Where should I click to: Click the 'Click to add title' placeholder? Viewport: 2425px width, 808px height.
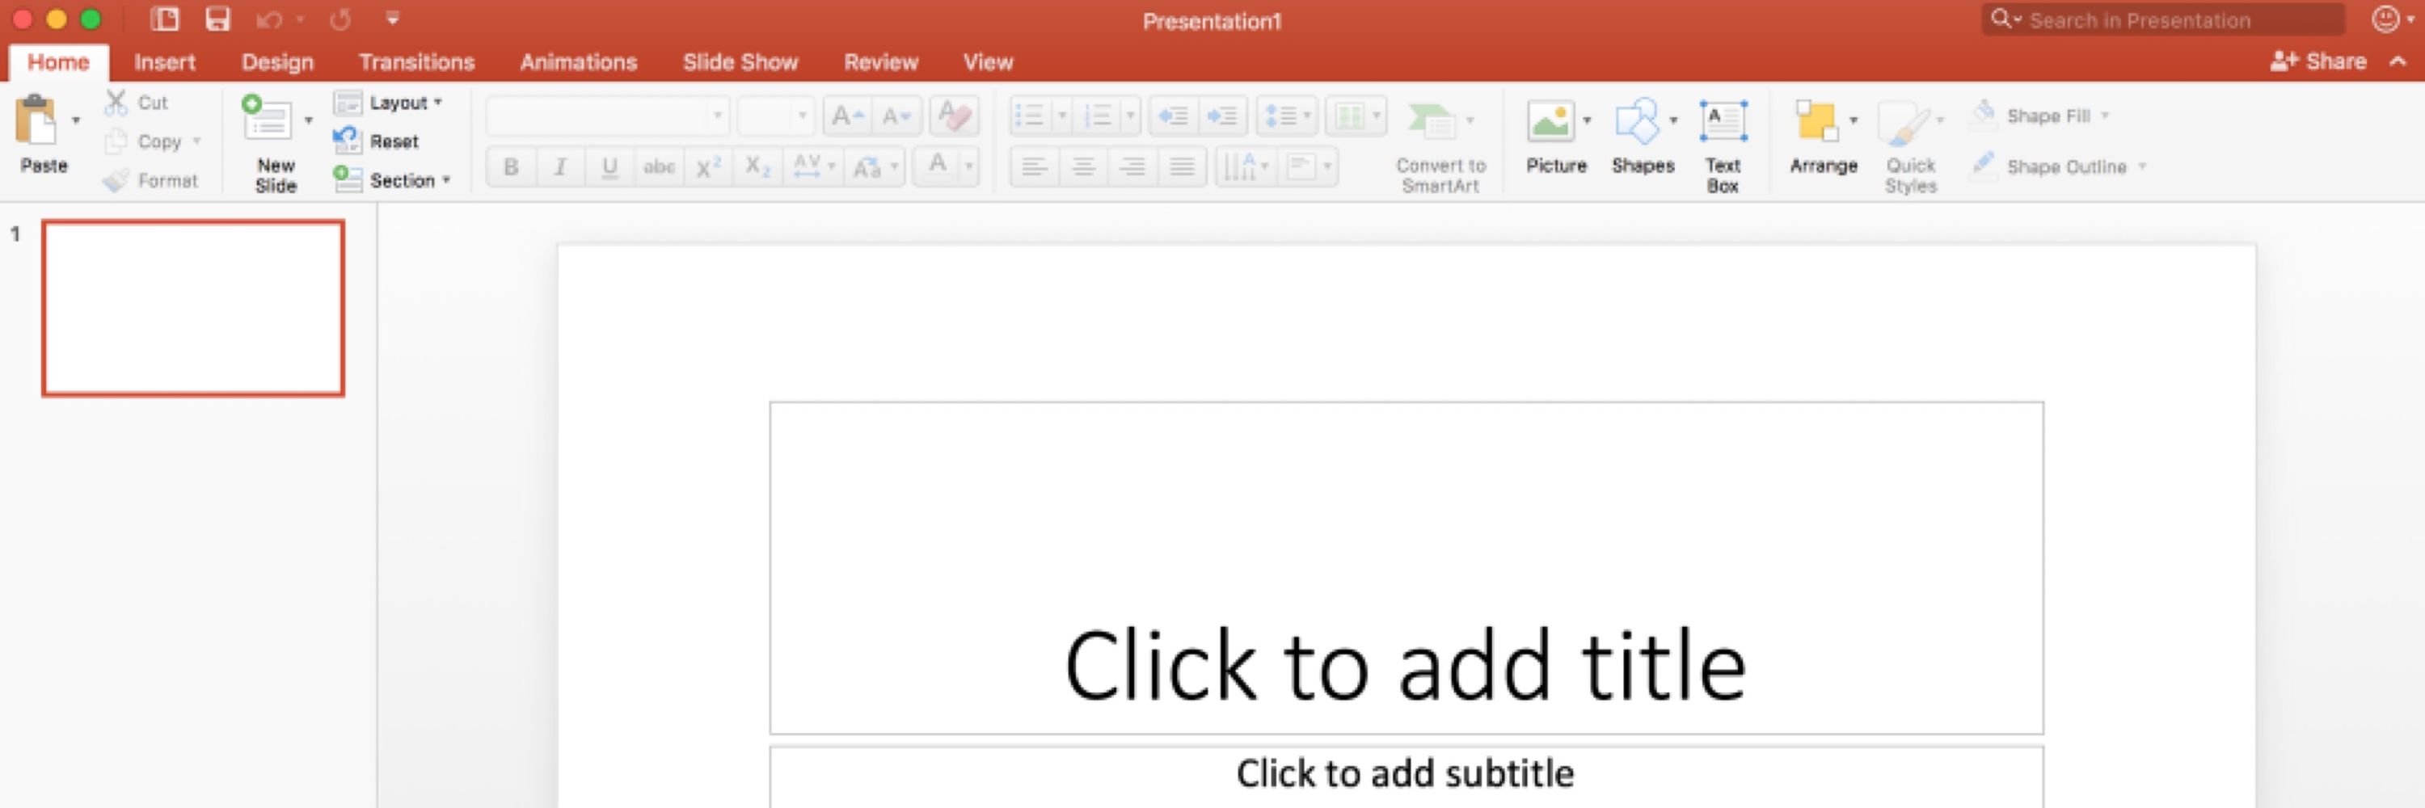click(x=1406, y=568)
